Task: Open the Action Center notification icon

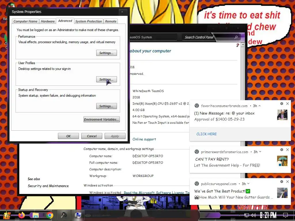Action: coord(285,215)
